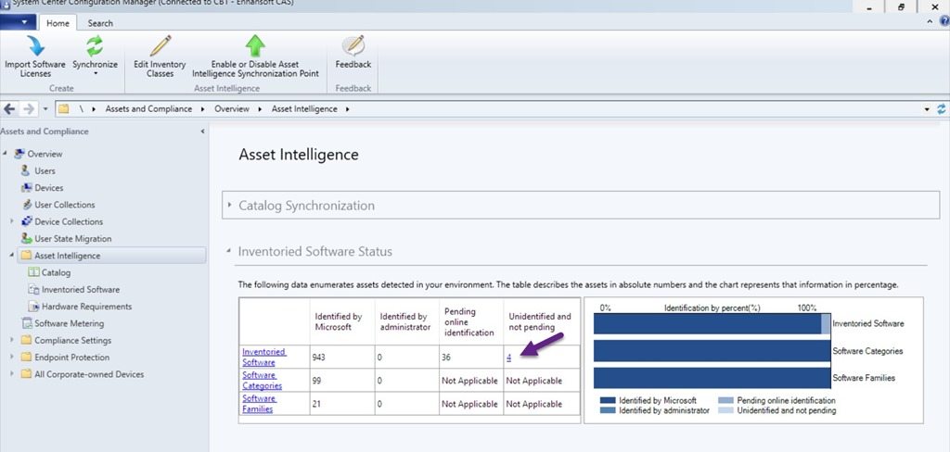
Task: Open the Software Categories table link
Action: point(263,381)
